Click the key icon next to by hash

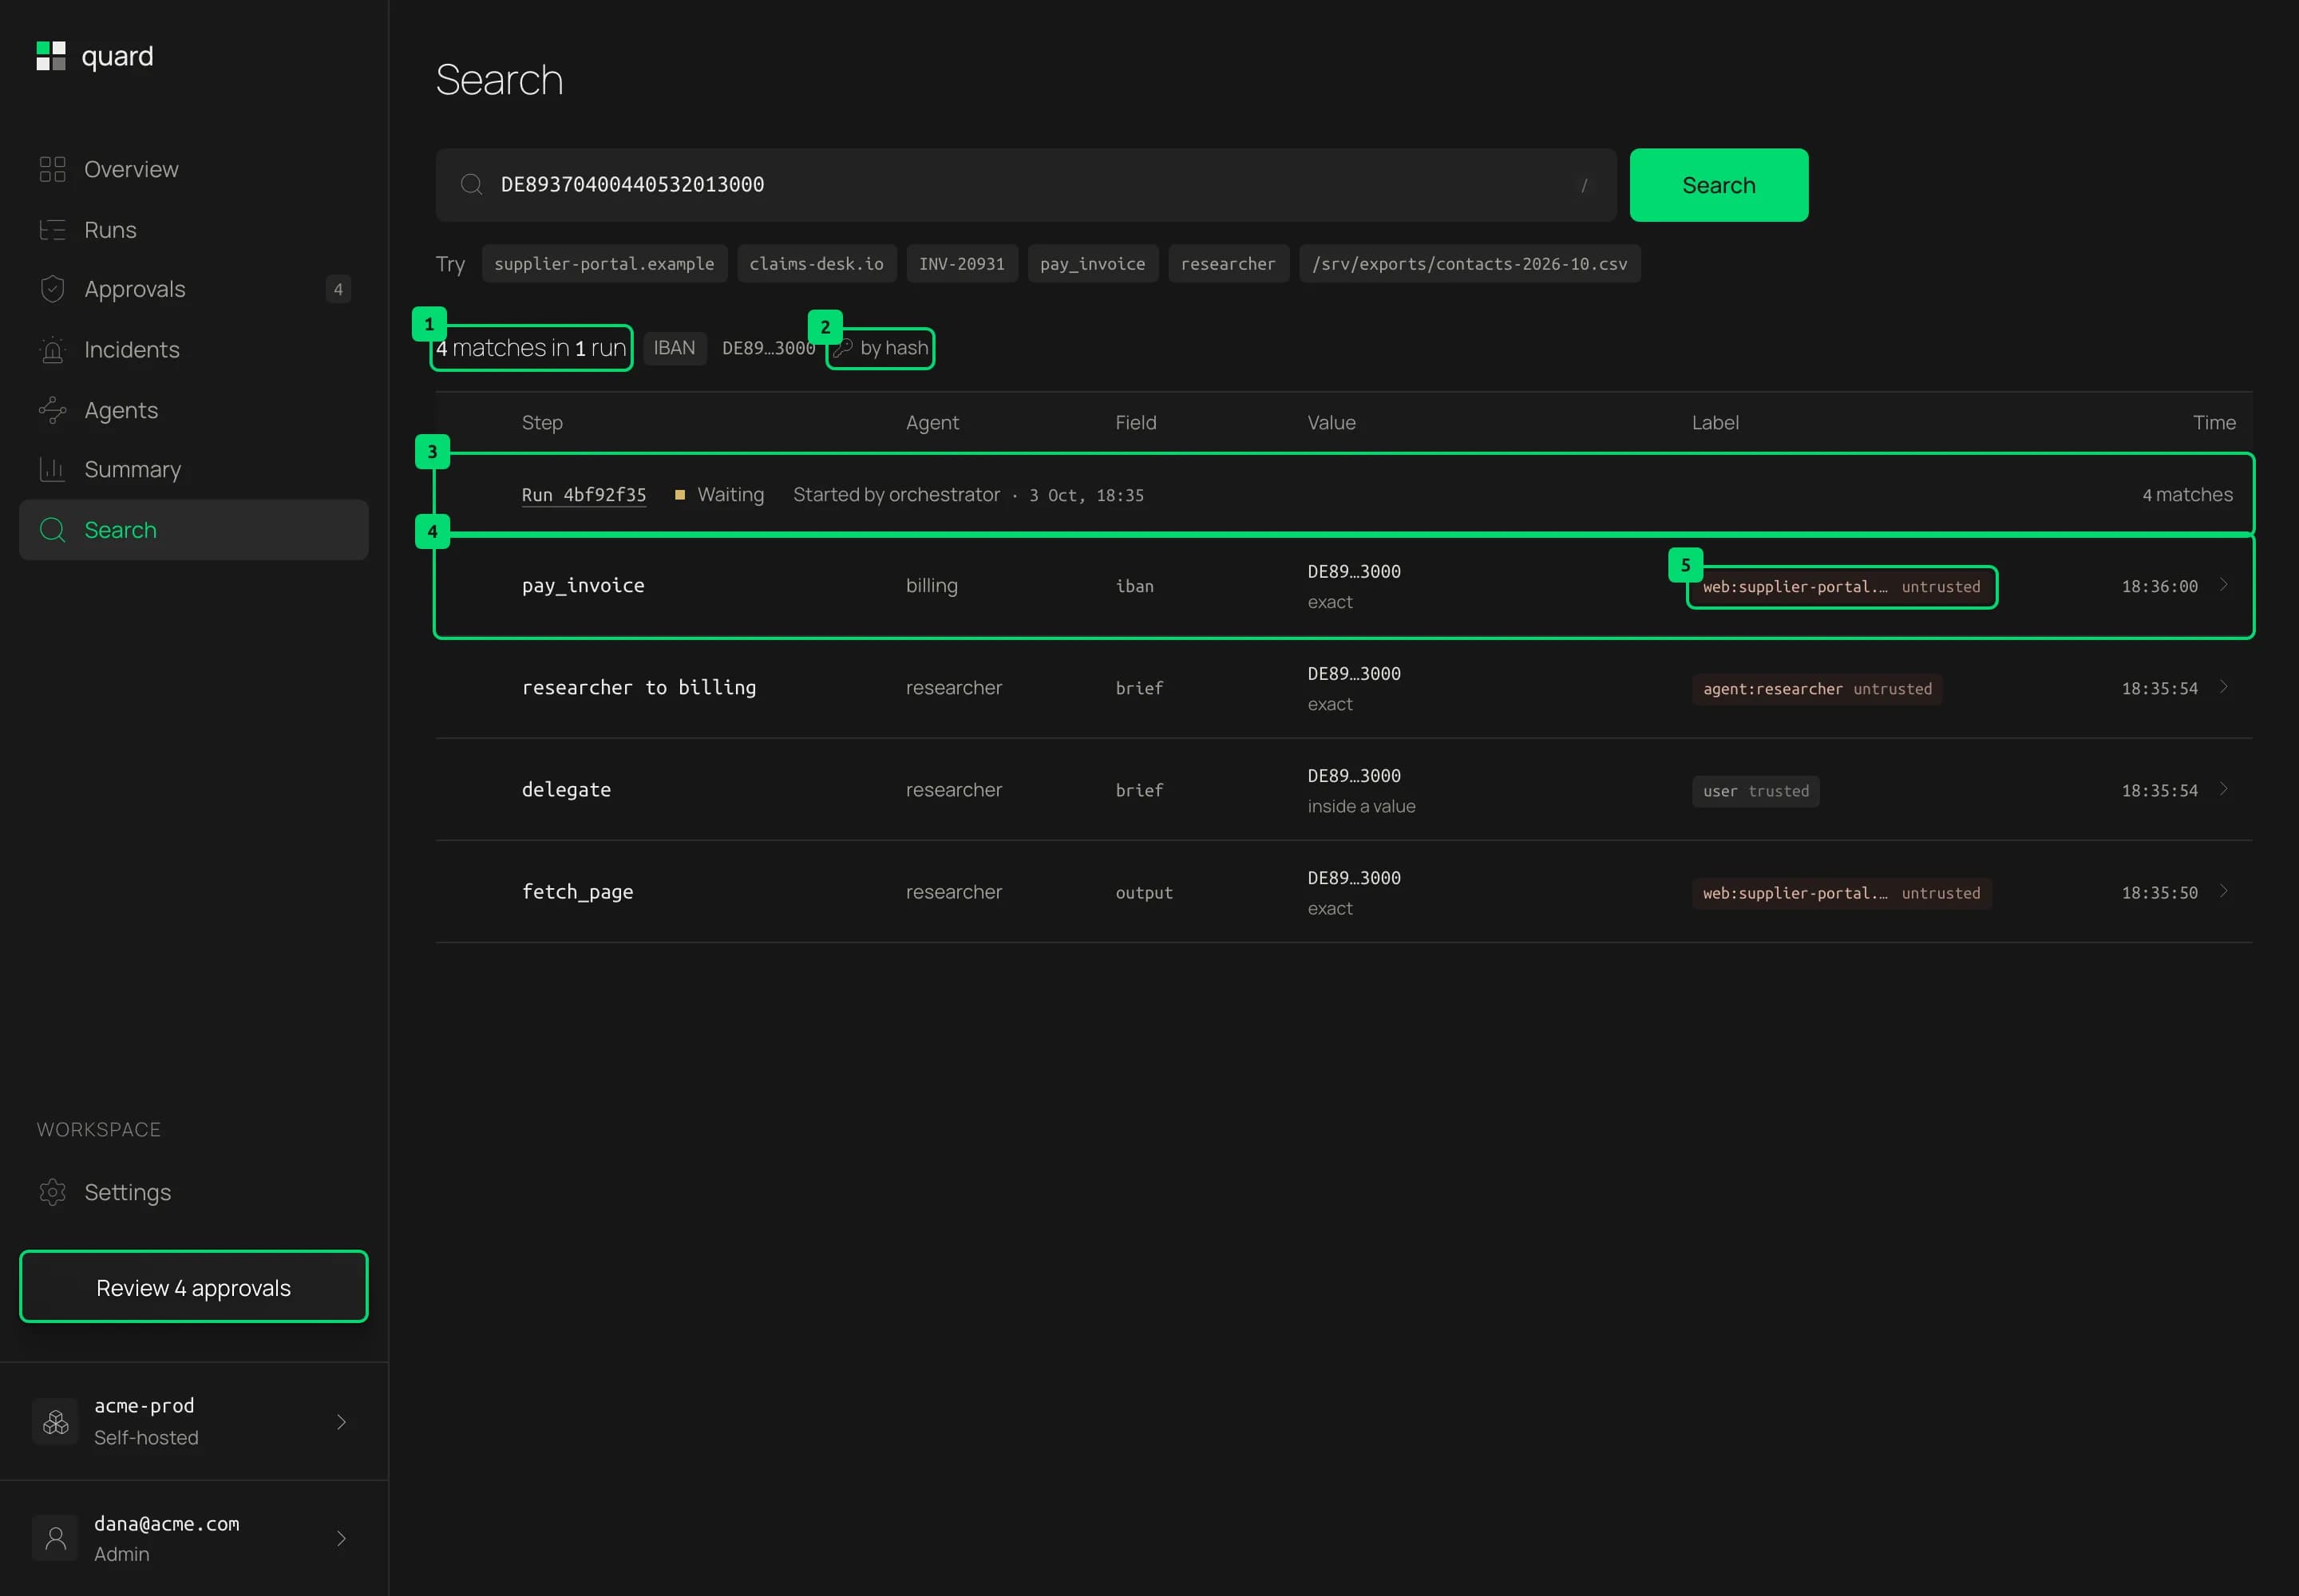(x=844, y=348)
